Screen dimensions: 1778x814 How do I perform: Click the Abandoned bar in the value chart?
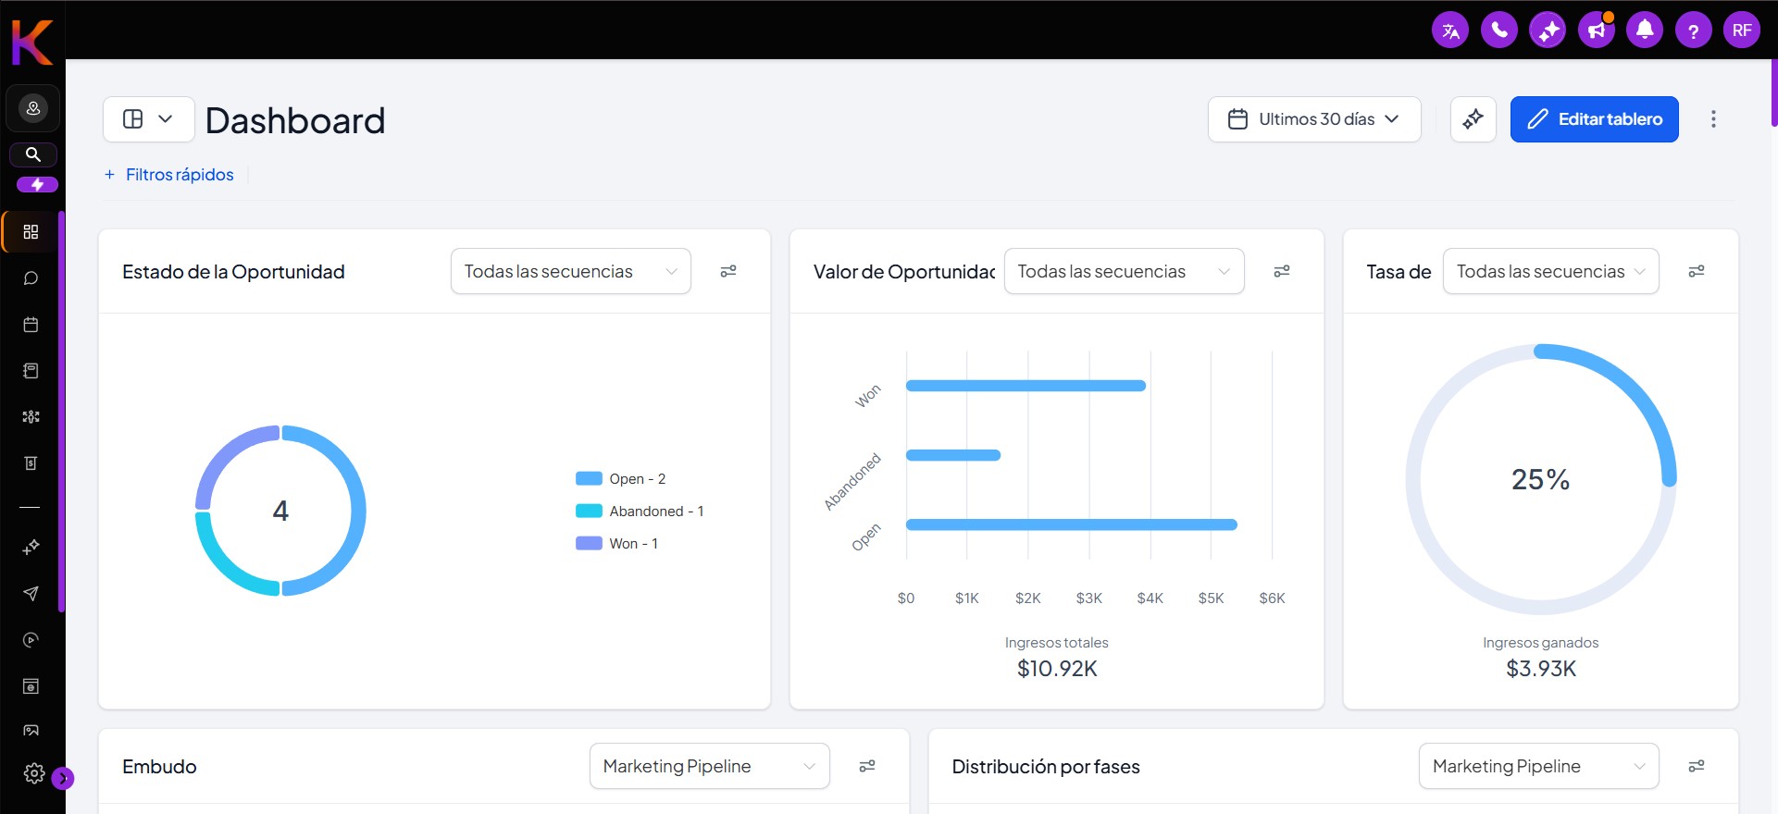[953, 455]
